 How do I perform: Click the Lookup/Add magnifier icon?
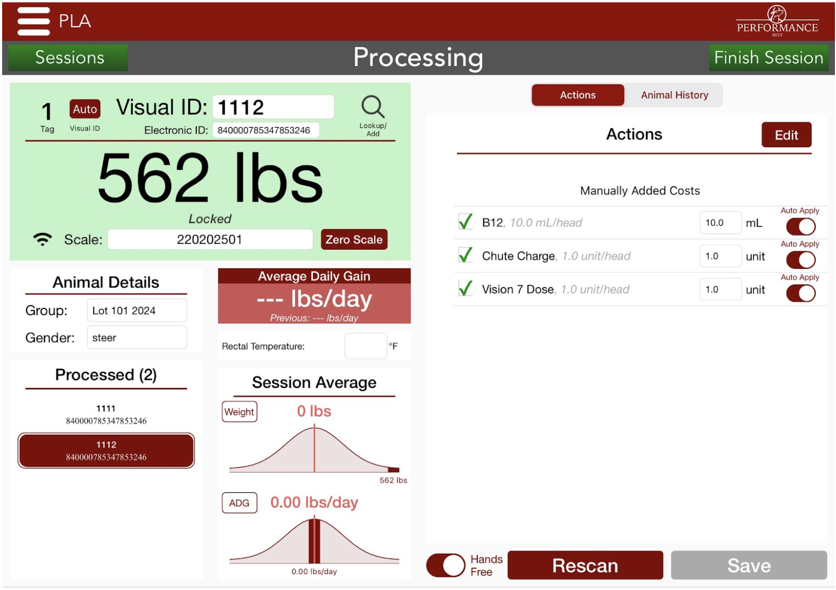(373, 107)
